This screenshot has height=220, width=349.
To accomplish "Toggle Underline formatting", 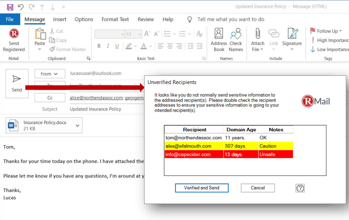I will click(117, 46).
